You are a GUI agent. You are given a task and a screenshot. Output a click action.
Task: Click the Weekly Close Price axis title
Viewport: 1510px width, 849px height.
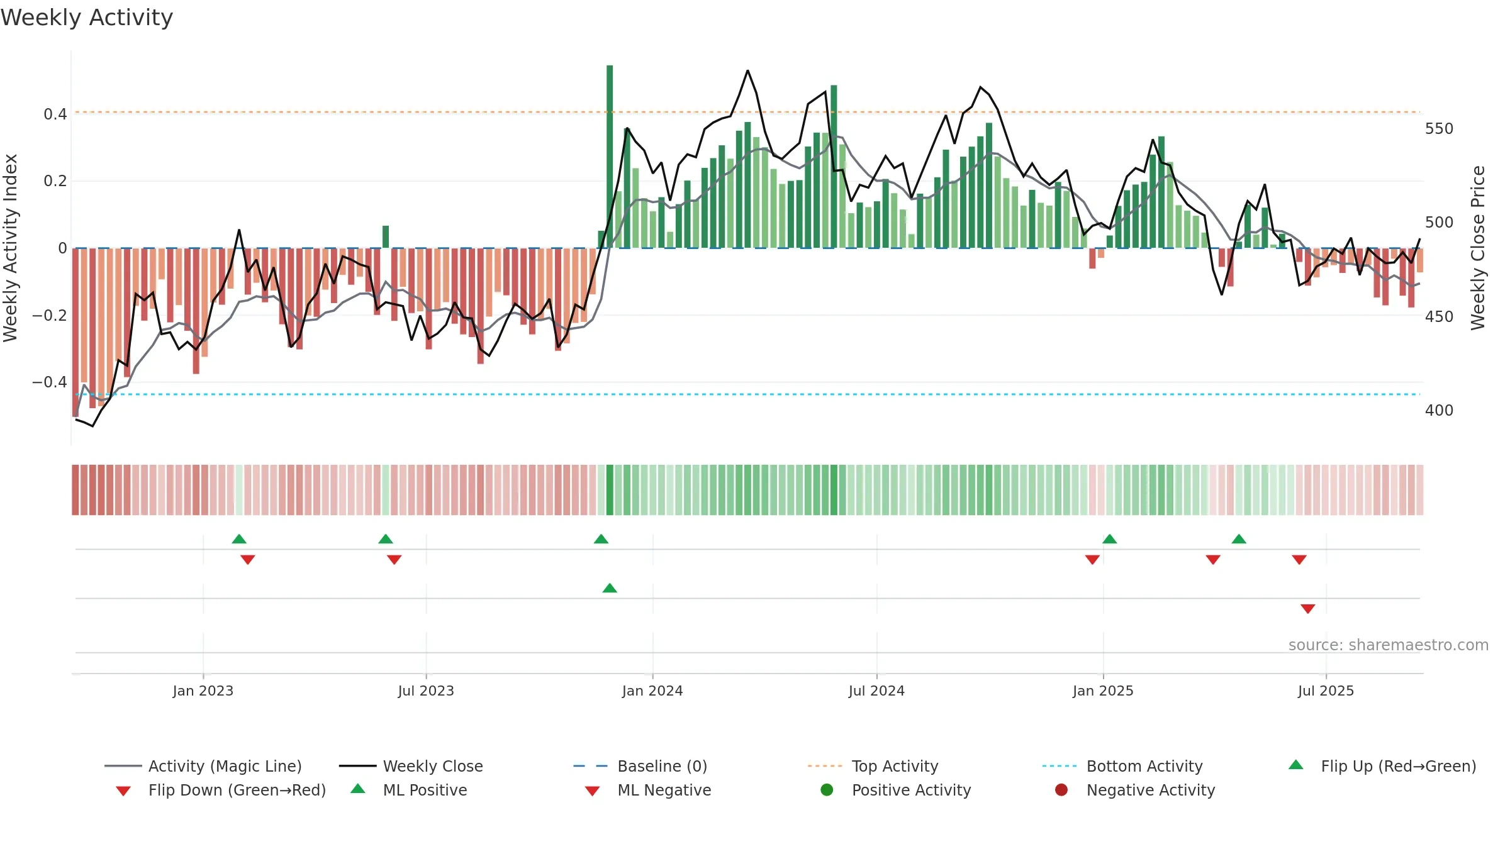pyautogui.click(x=1478, y=248)
